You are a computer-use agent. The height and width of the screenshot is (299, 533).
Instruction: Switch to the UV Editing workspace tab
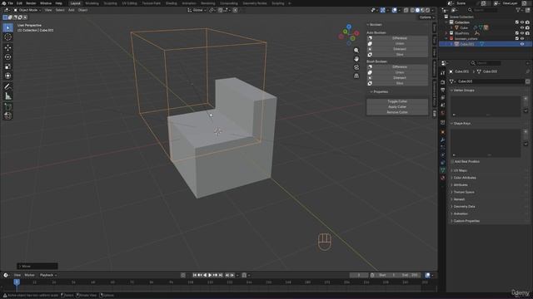130,3
